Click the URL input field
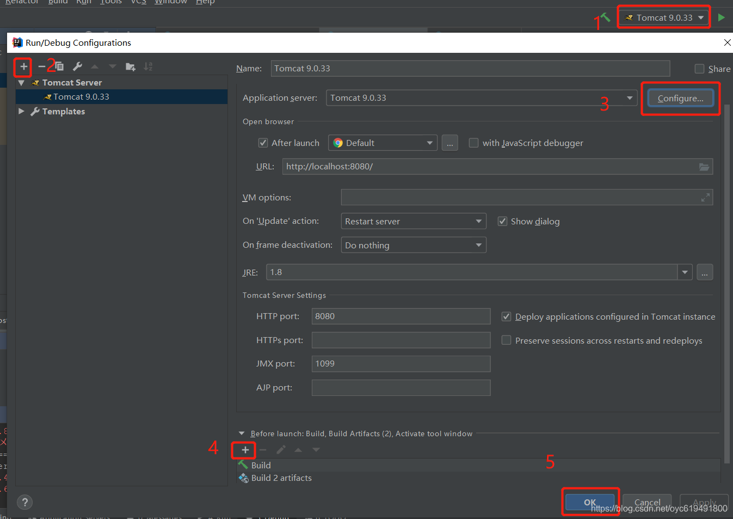 pos(497,167)
